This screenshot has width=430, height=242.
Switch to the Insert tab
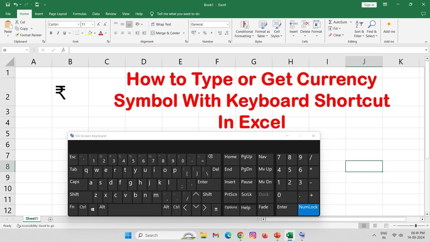click(39, 14)
